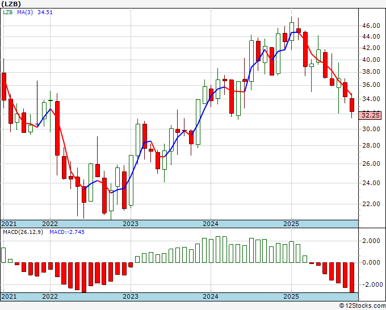
Task: Select 2022 on the price chart time axis
Action: click(x=50, y=224)
